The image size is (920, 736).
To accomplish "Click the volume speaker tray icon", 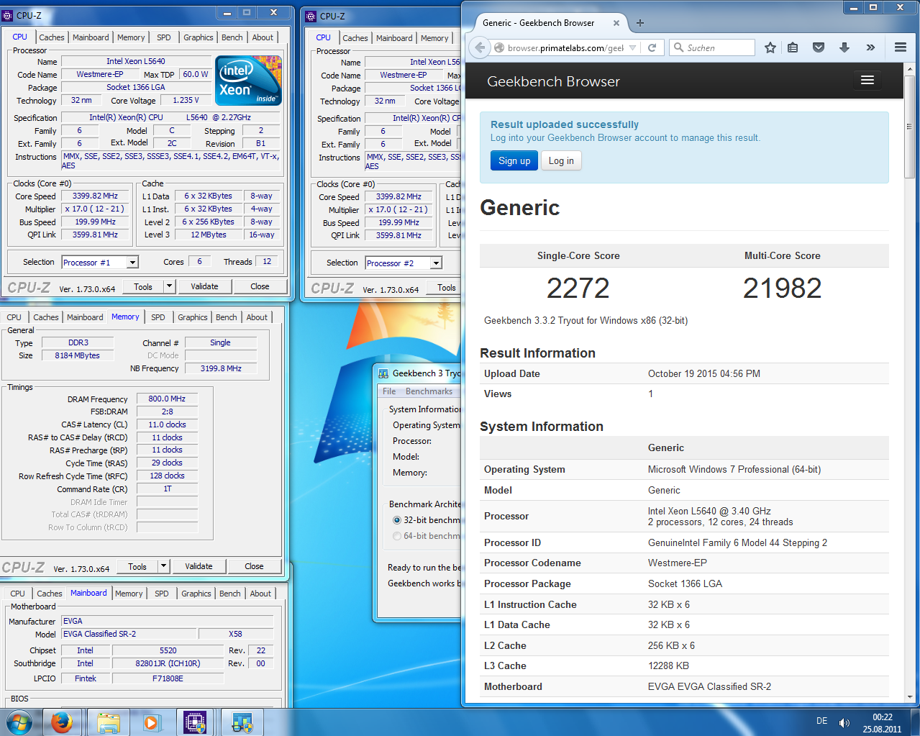I will coord(844,722).
